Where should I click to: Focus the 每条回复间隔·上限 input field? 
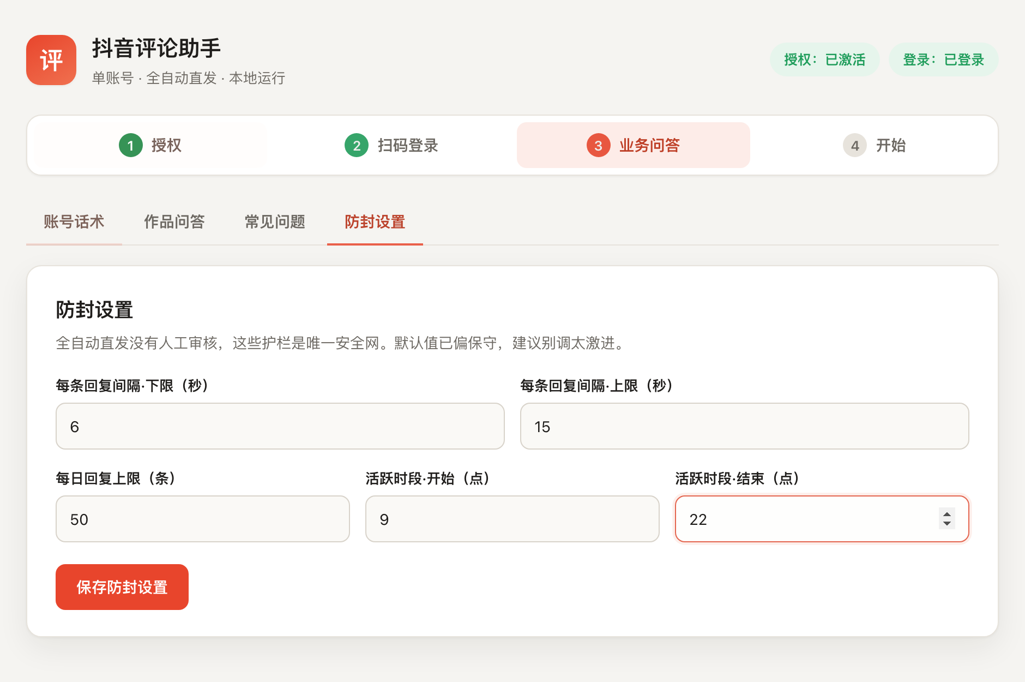pos(745,426)
